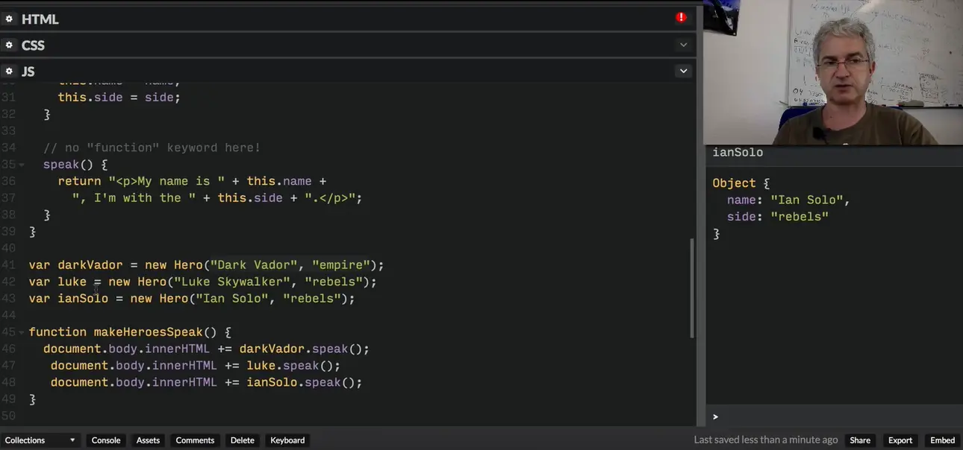
Task: Click the 'return "<p>My name is "' line
Action: [x=192, y=181]
